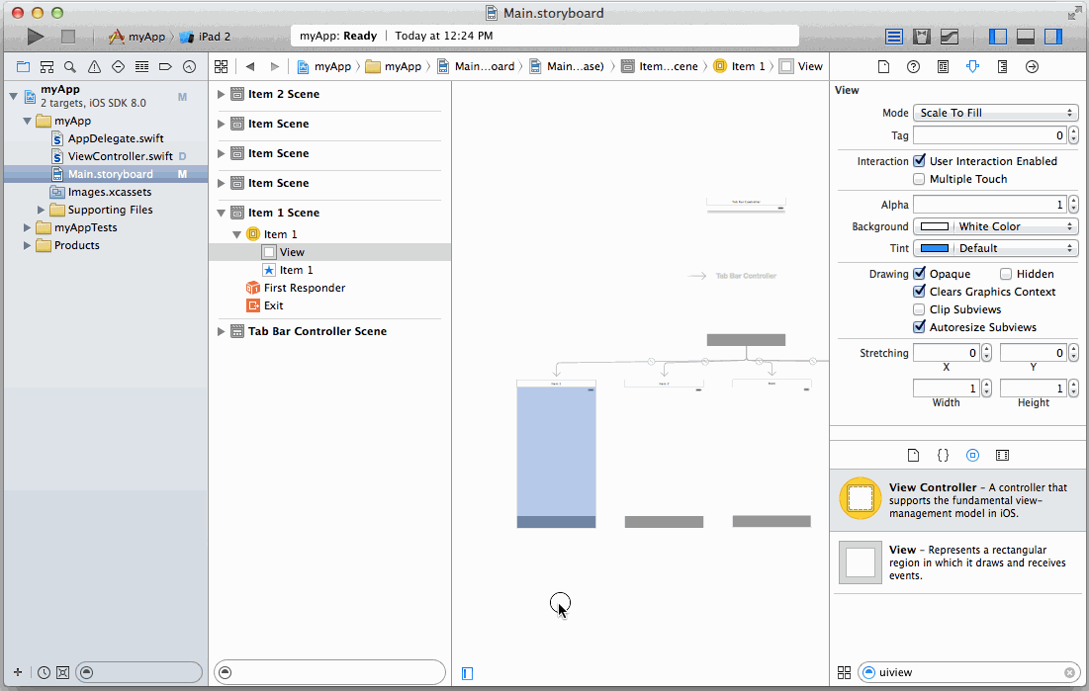This screenshot has height=691, width=1089.
Task: Expand the Supporting Files folder
Action: click(x=41, y=210)
